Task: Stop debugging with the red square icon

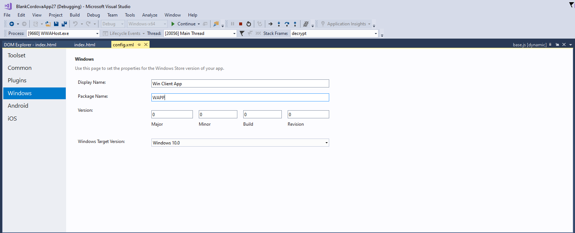Action: tap(240, 24)
